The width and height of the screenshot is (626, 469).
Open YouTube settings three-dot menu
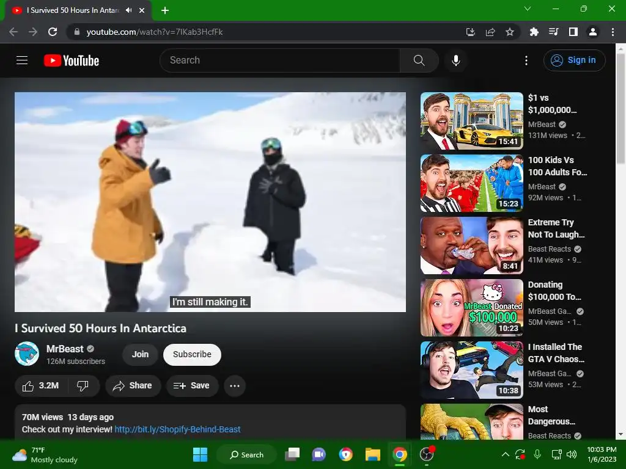click(x=526, y=60)
